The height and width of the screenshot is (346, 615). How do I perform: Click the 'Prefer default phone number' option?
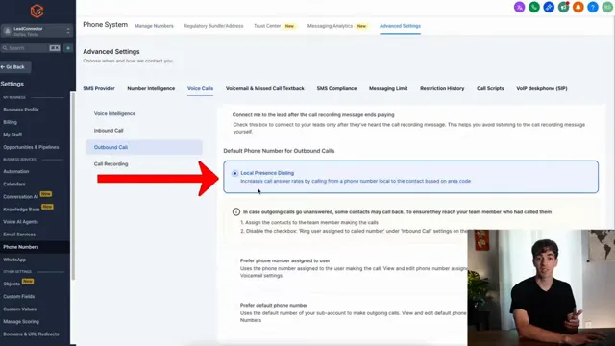[x=274, y=305]
